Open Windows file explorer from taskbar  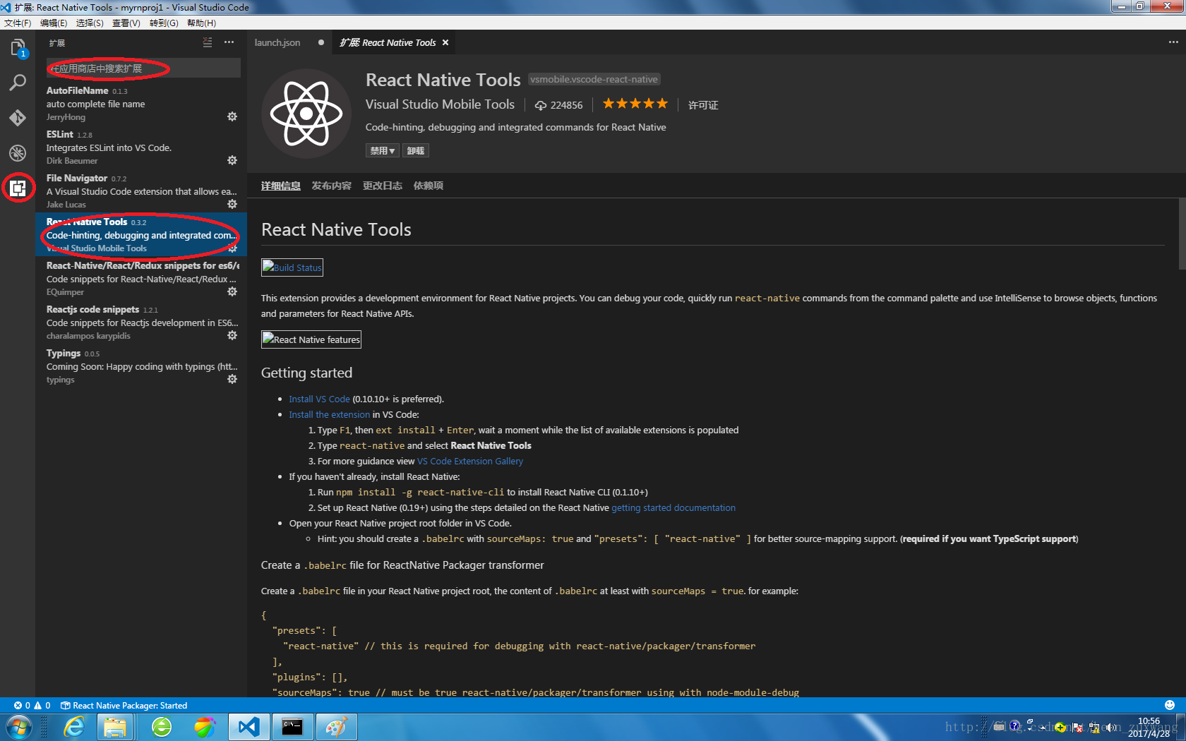click(116, 726)
